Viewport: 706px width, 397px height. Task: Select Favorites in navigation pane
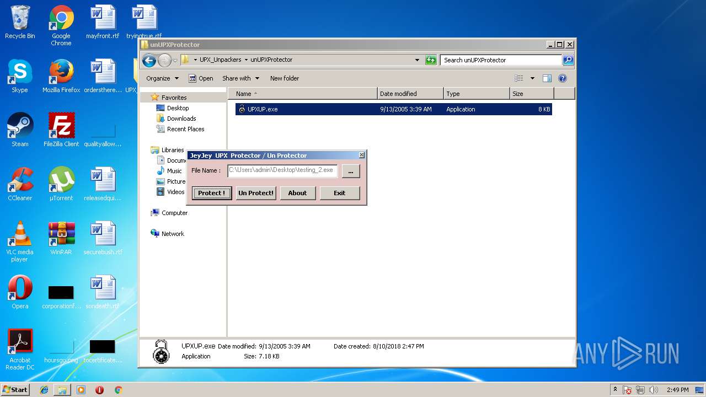point(174,98)
